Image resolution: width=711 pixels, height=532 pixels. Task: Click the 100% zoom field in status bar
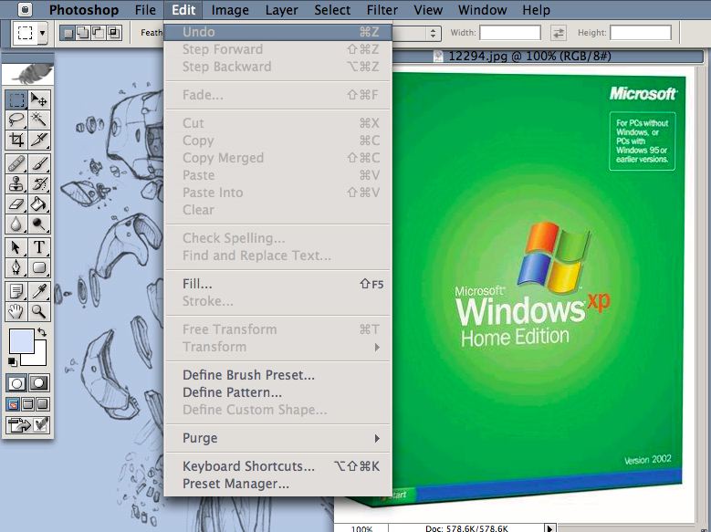click(361, 528)
